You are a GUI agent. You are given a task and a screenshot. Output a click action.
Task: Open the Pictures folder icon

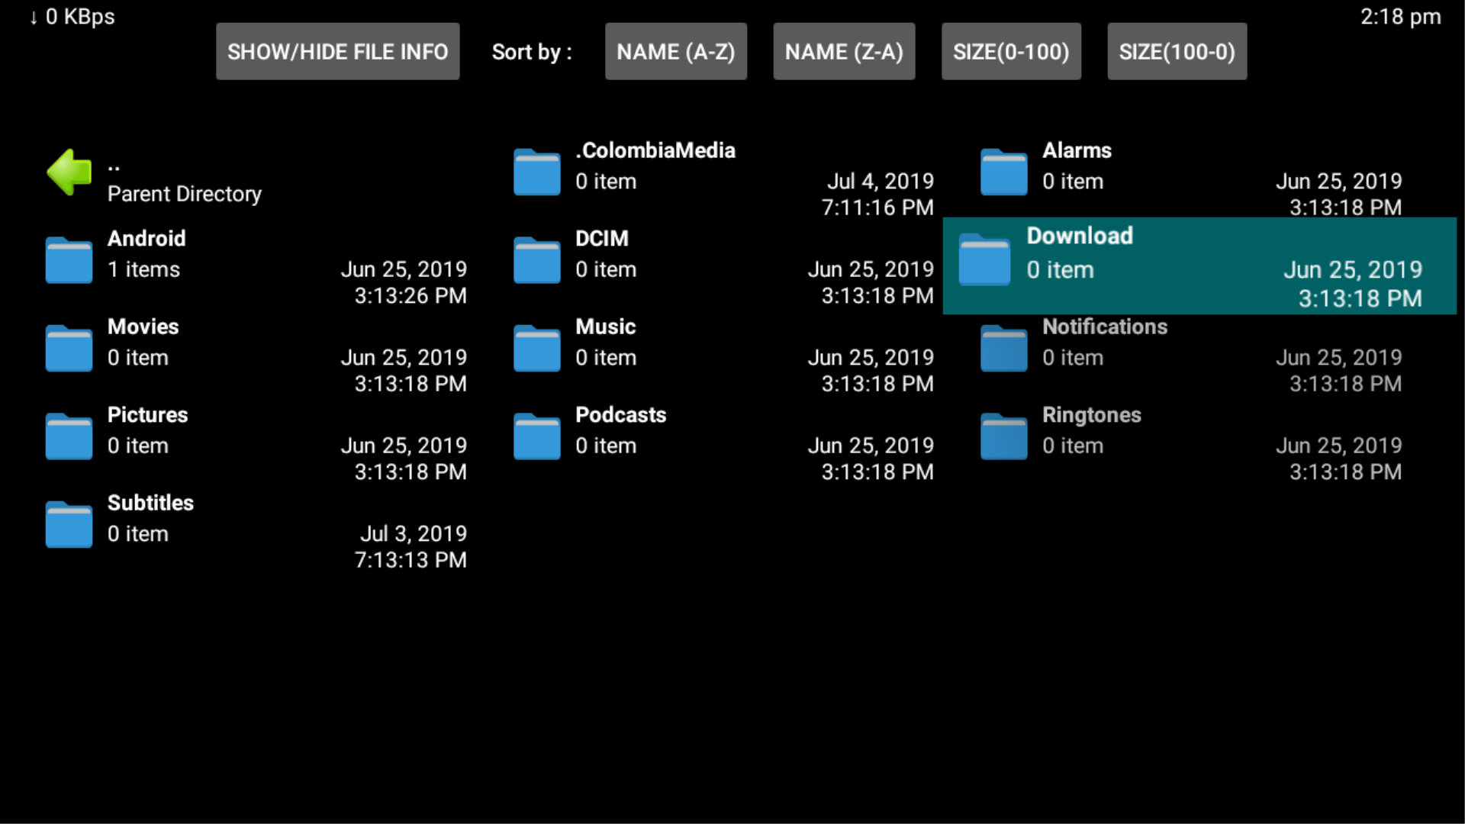(x=68, y=436)
